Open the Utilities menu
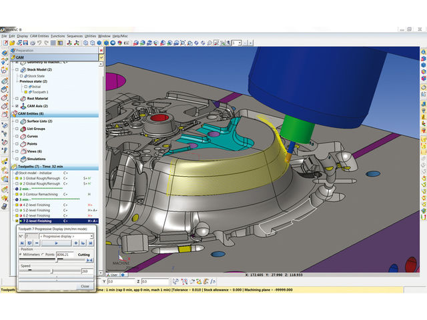The width and height of the screenshot is (427, 320). pyautogui.click(x=90, y=35)
